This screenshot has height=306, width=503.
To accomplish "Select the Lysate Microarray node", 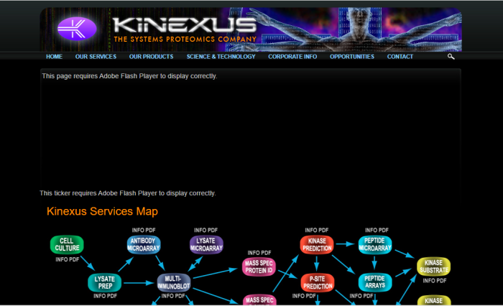I will click(x=206, y=245).
